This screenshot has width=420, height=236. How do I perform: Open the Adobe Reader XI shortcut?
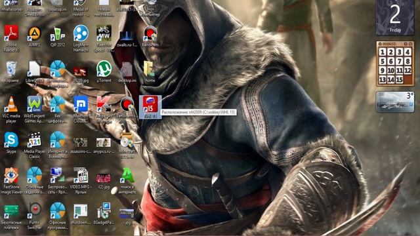[11, 33]
